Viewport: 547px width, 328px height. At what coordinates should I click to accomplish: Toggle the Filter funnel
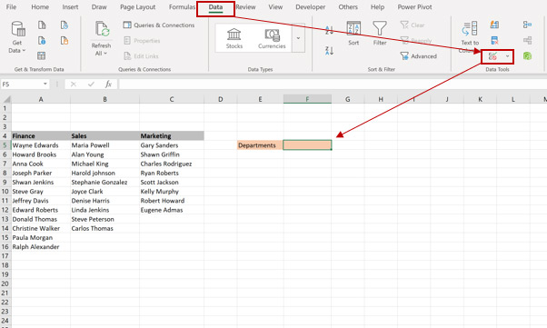click(x=380, y=33)
